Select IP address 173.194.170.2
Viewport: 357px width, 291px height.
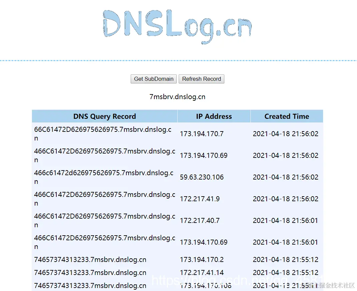click(202, 260)
